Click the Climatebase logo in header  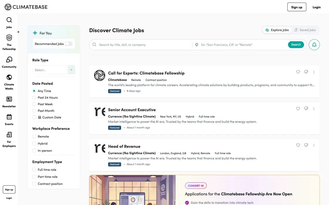tap(26, 7)
